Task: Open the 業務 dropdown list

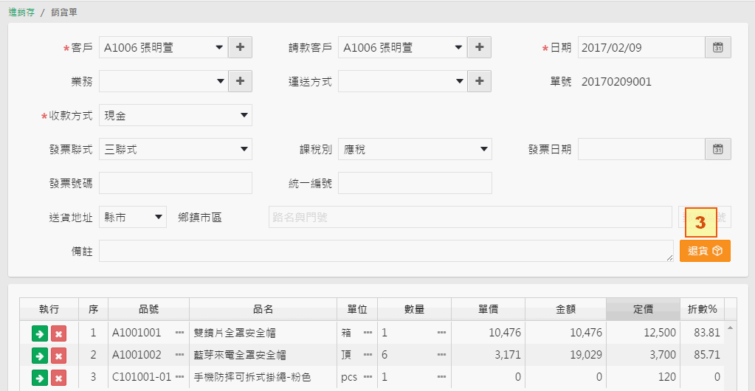Action: point(219,81)
